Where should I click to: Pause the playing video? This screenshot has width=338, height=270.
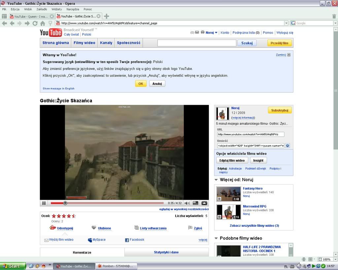tap(44, 203)
